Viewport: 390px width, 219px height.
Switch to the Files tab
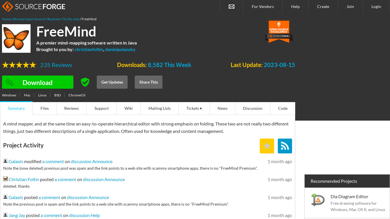coord(45,108)
